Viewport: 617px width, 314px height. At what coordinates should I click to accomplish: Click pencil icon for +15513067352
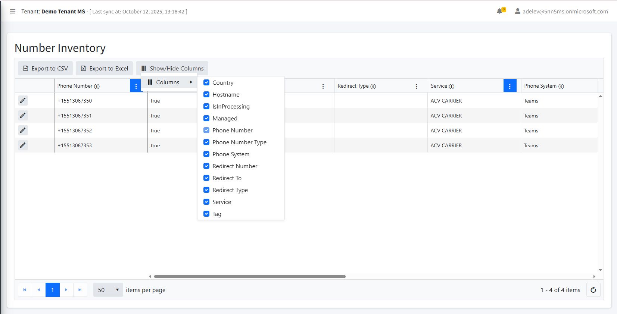tap(23, 130)
